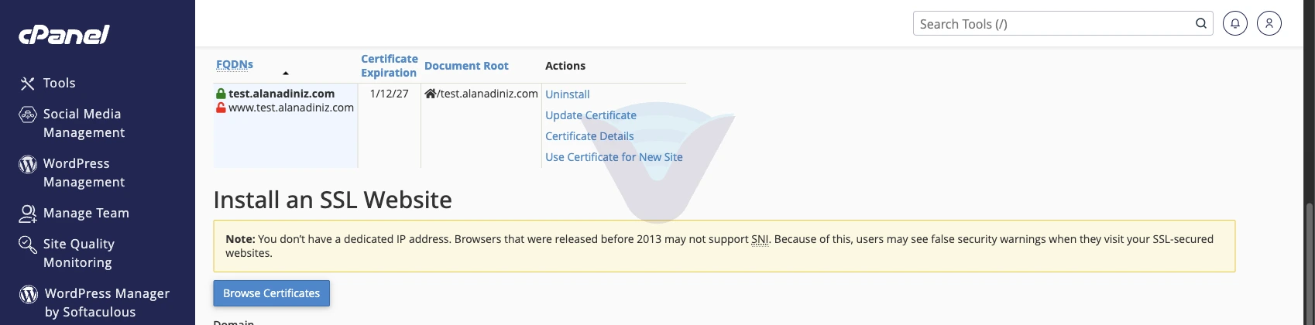Sort by Document Root header

point(466,66)
